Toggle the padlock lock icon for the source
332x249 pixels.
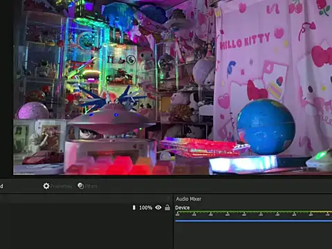click(x=167, y=207)
